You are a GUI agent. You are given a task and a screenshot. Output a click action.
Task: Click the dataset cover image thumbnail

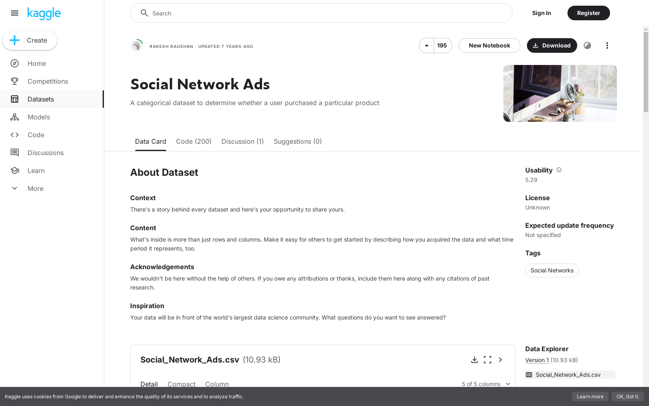[560, 93]
